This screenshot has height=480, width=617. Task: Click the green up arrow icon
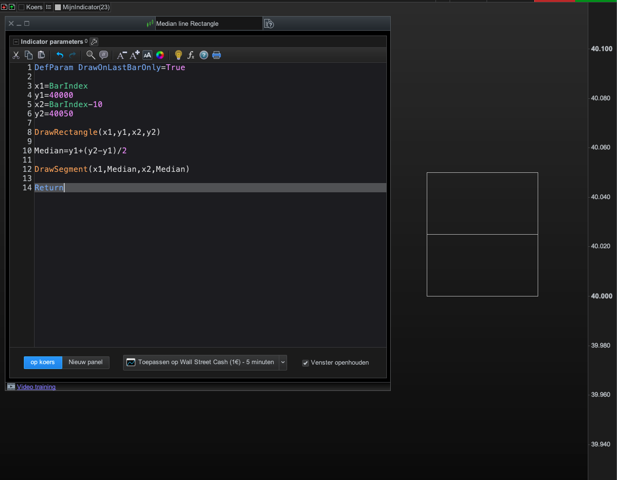(x=12, y=7)
